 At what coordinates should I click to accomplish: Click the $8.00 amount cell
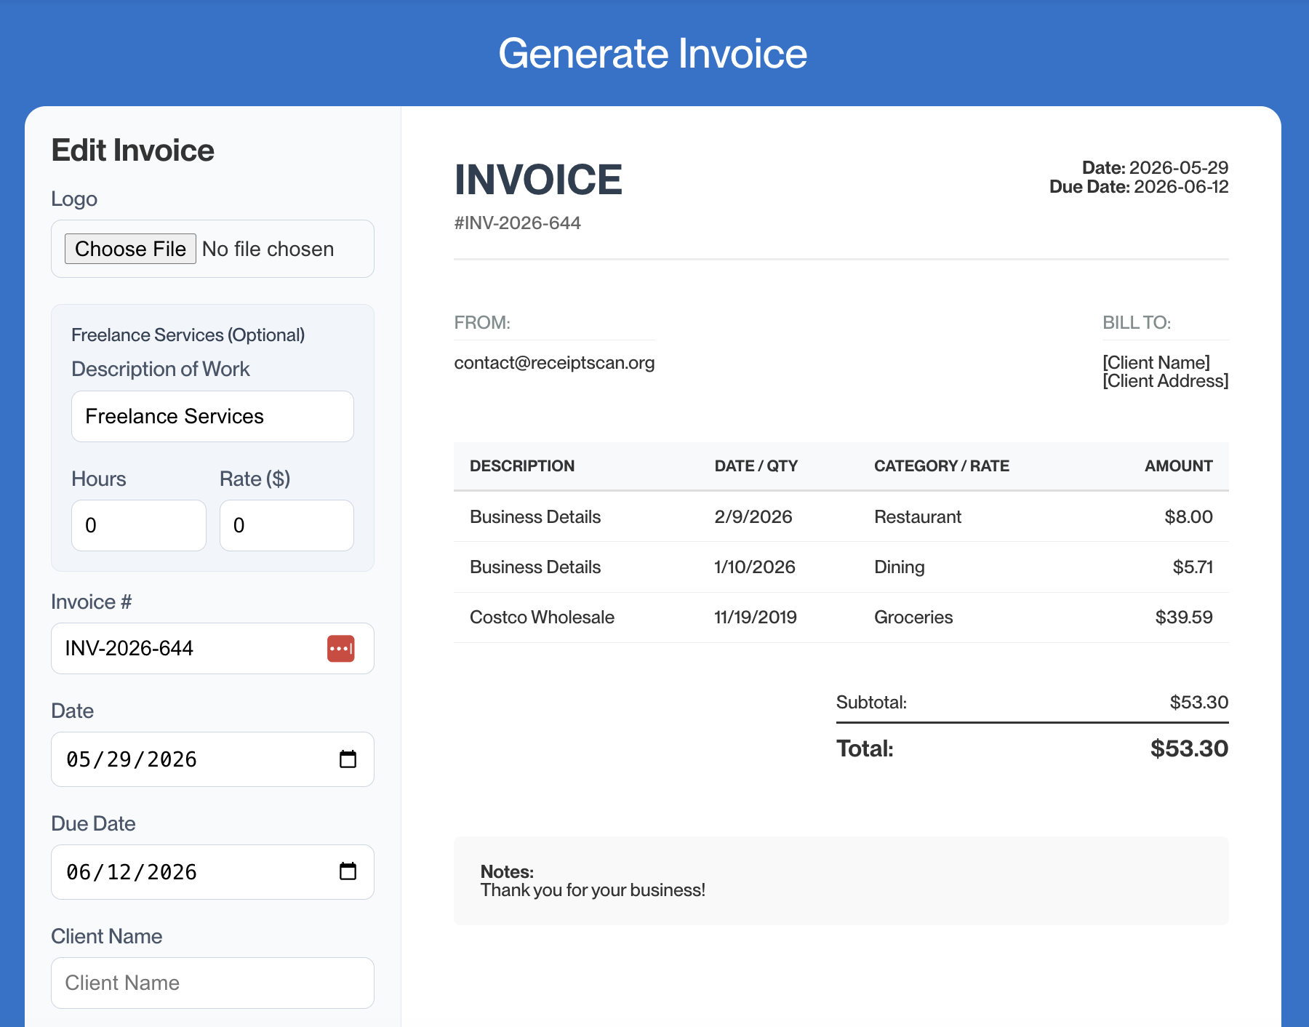tap(1188, 516)
